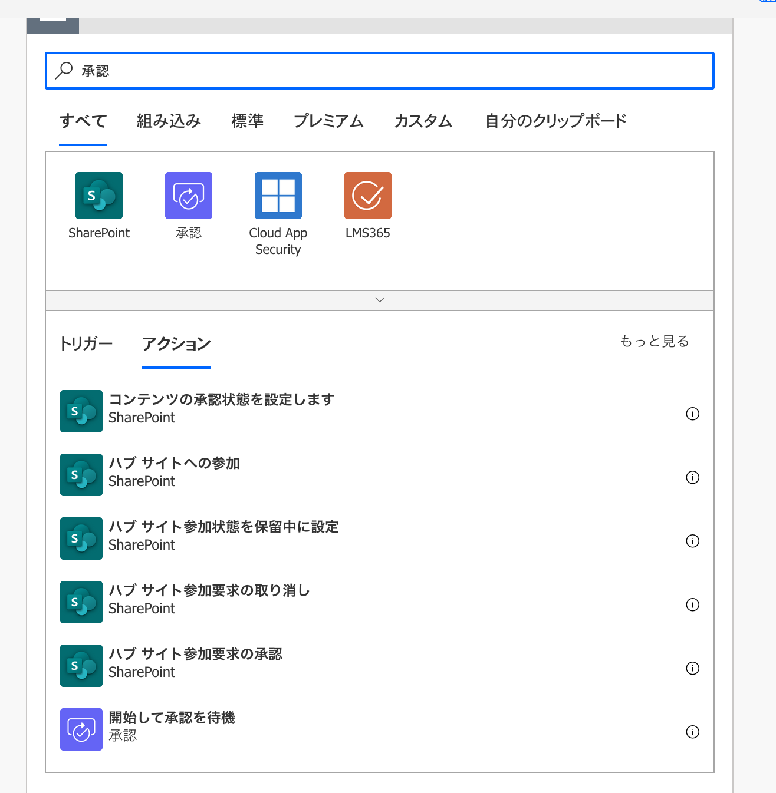Screen dimensions: 776x793
Task: Click the SharePoint icon for コンテンツの承認状態を設定します
Action: click(x=81, y=411)
